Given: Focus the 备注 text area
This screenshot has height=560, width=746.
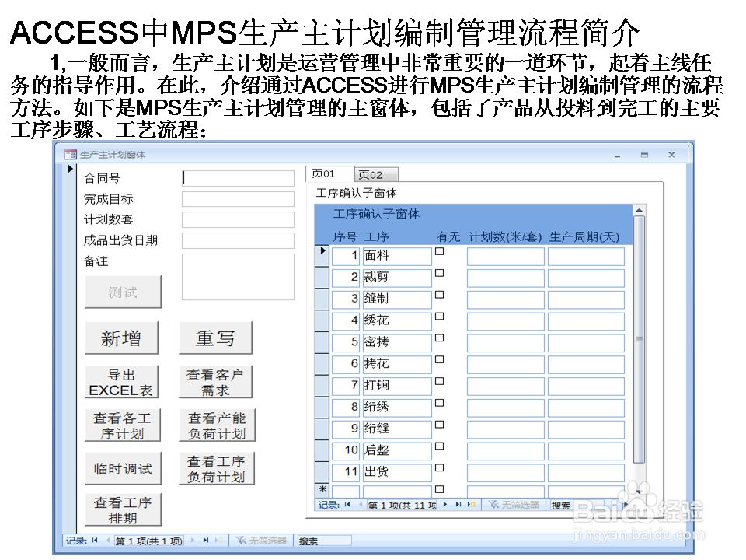Looking at the screenshot, I should (238, 277).
